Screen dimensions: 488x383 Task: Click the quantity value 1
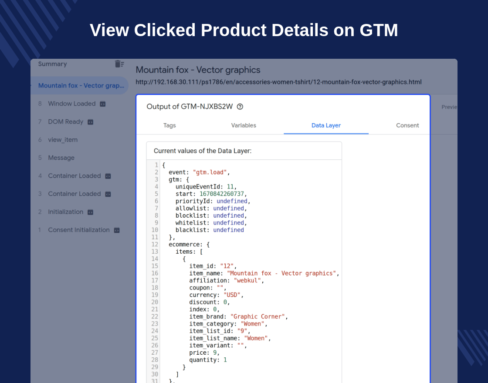(x=225, y=360)
